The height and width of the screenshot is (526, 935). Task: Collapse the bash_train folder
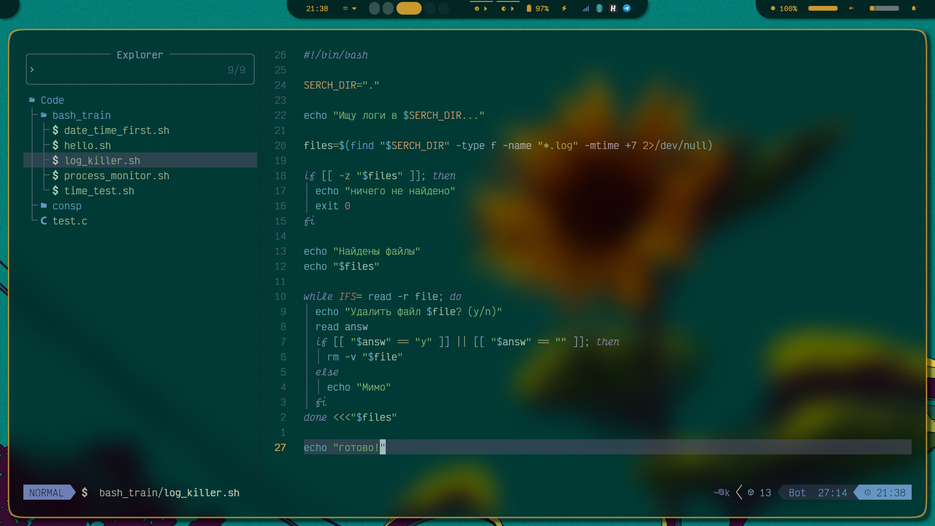82,115
